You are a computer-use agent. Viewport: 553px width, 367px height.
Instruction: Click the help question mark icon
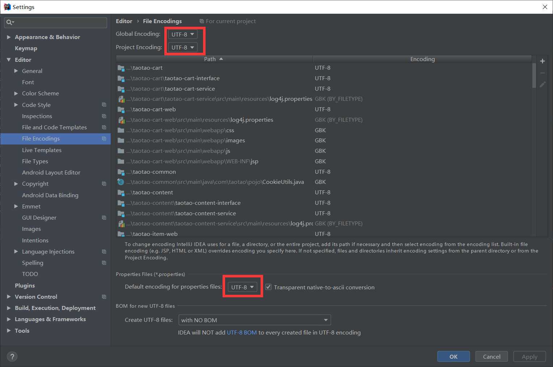(12, 357)
